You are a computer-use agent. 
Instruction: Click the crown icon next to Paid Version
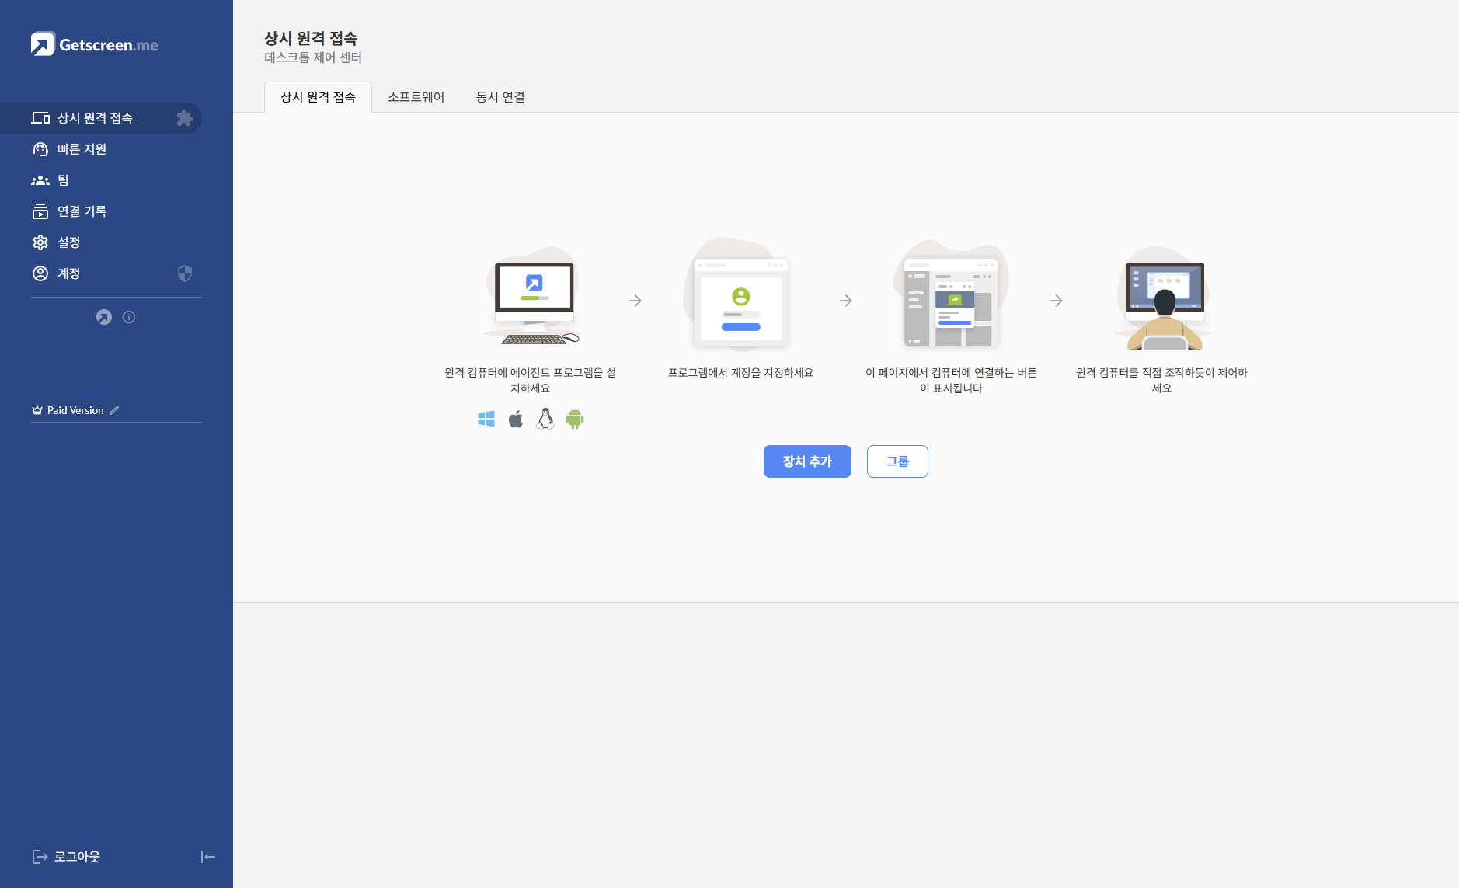(x=37, y=410)
